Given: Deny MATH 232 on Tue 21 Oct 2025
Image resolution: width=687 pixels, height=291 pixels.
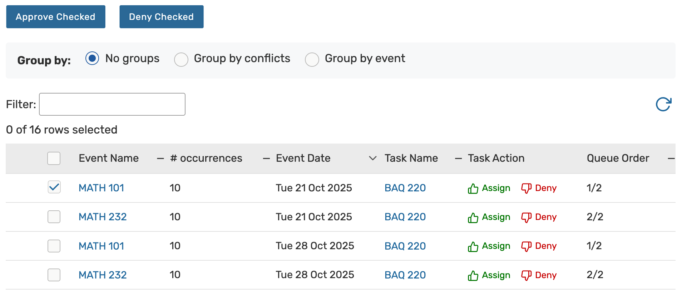Looking at the screenshot, I should [x=539, y=217].
